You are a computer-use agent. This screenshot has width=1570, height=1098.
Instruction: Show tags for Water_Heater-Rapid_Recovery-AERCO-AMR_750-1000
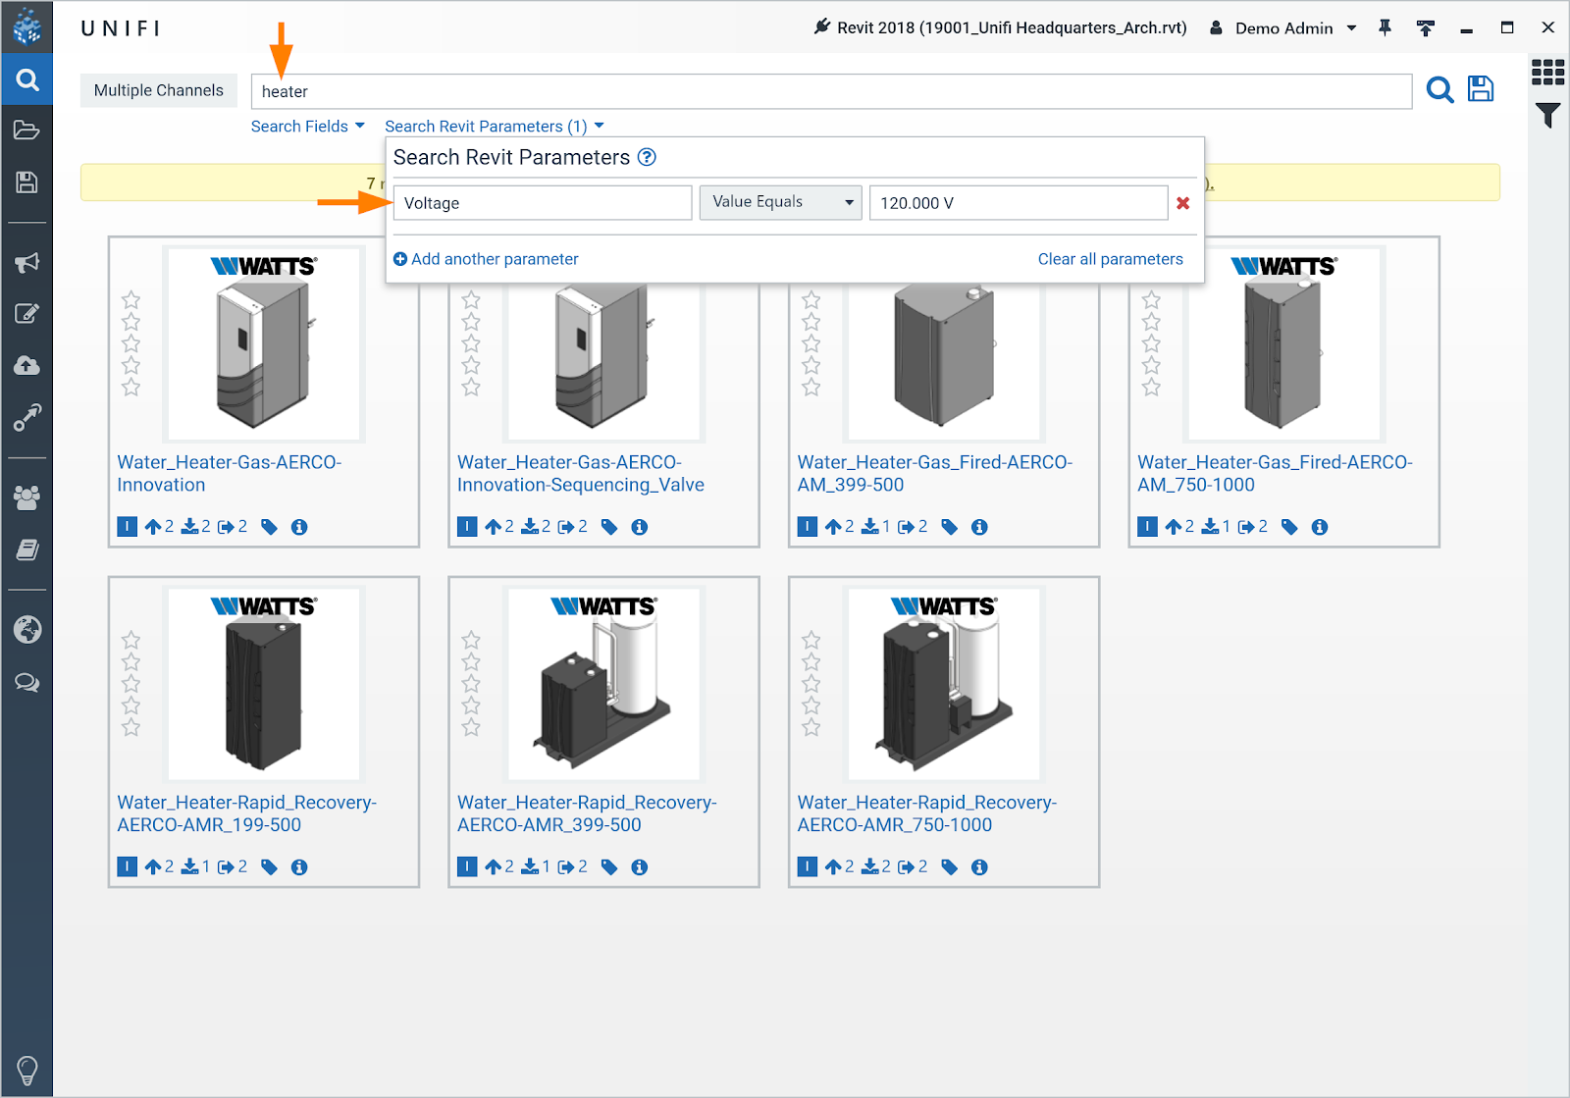coord(949,867)
